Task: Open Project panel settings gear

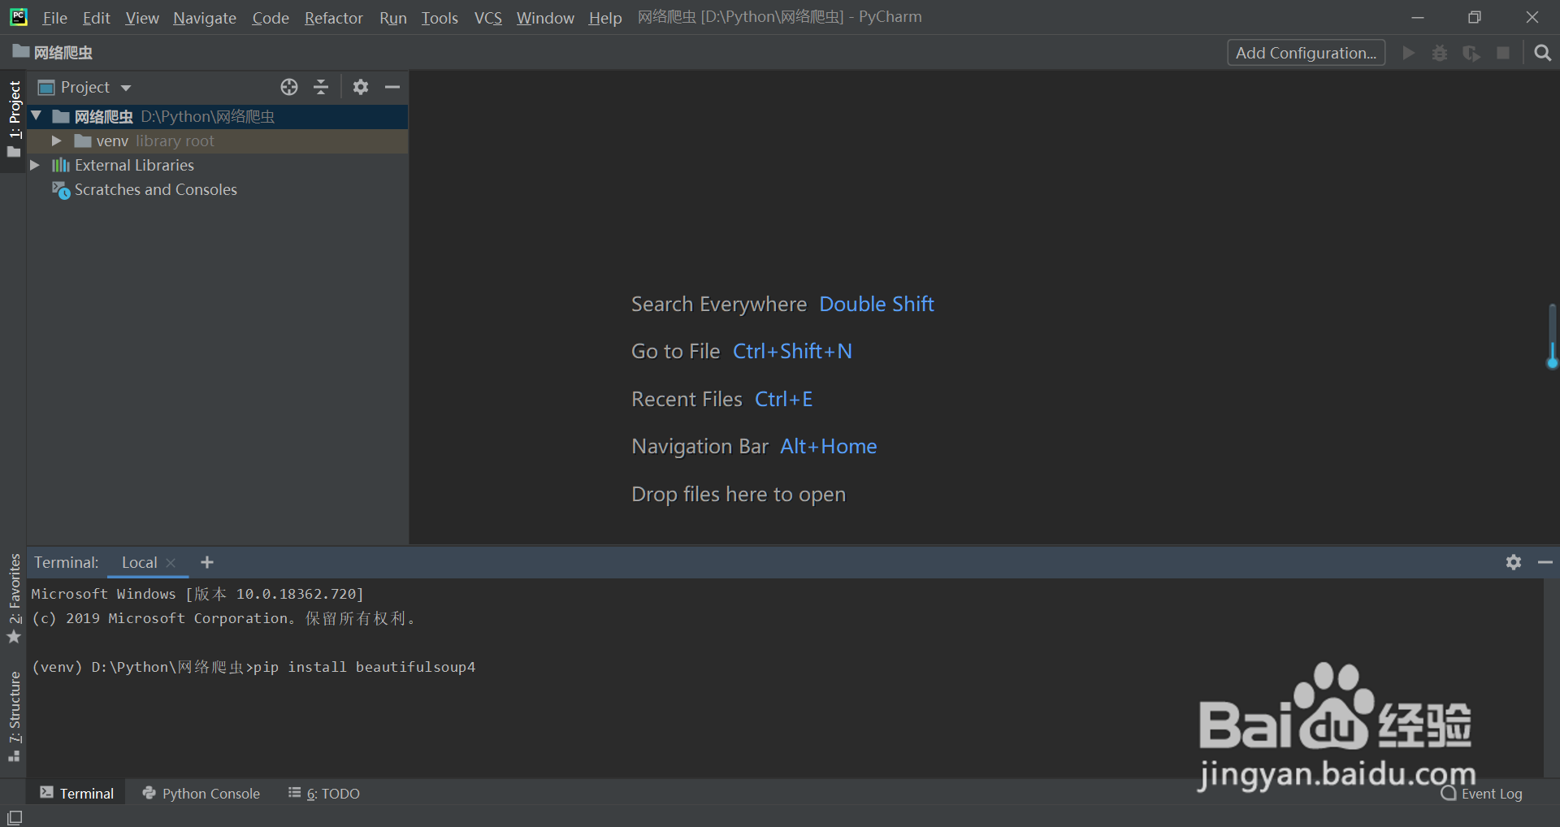Action: (x=361, y=87)
